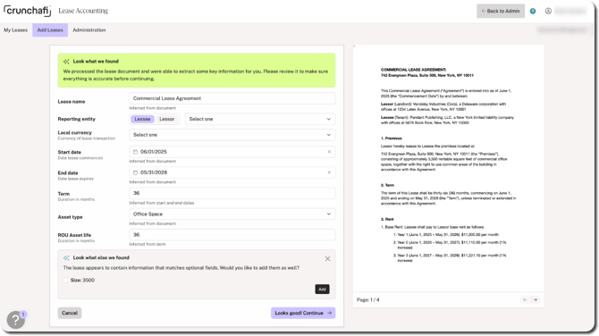Click 'Page: 1 / 4' indicator text
The height and width of the screenshot is (336, 599).
click(x=367, y=299)
